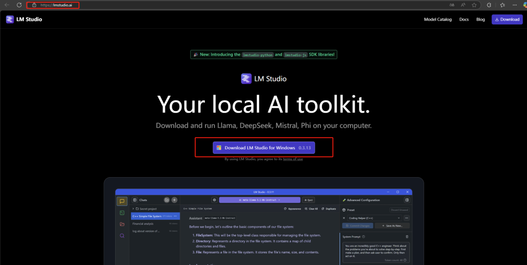Click the Discard Unsaved button
Image resolution: width=527 pixels, height=265 pixels.
point(399,210)
